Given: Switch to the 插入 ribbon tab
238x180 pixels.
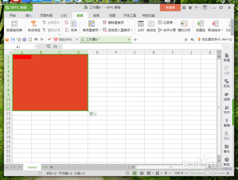Looking at the screenshot, I should coord(29,15).
